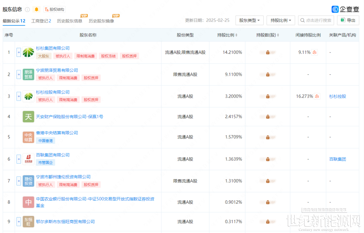Click the 被执行人 tag on 宁波朋泽贸易
Image resolution: width=364 pixels, height=233 pixels.
coord(45,78)
